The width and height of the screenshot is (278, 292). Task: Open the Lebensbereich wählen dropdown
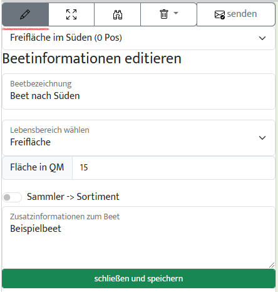pos(138,138)
